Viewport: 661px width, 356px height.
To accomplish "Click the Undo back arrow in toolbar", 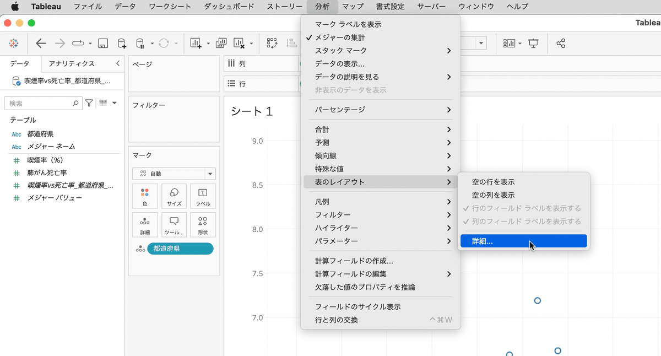I will click(41, 43).
